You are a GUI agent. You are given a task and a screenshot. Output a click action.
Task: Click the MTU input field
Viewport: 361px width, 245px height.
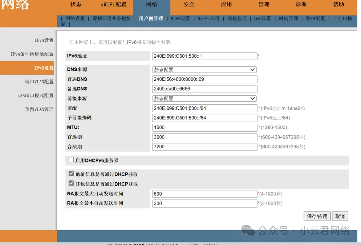(205, 127)
